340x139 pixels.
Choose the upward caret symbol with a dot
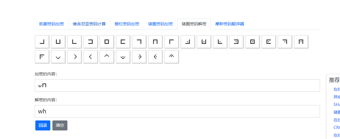(171, 57)
